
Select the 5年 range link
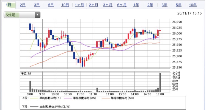178,5
